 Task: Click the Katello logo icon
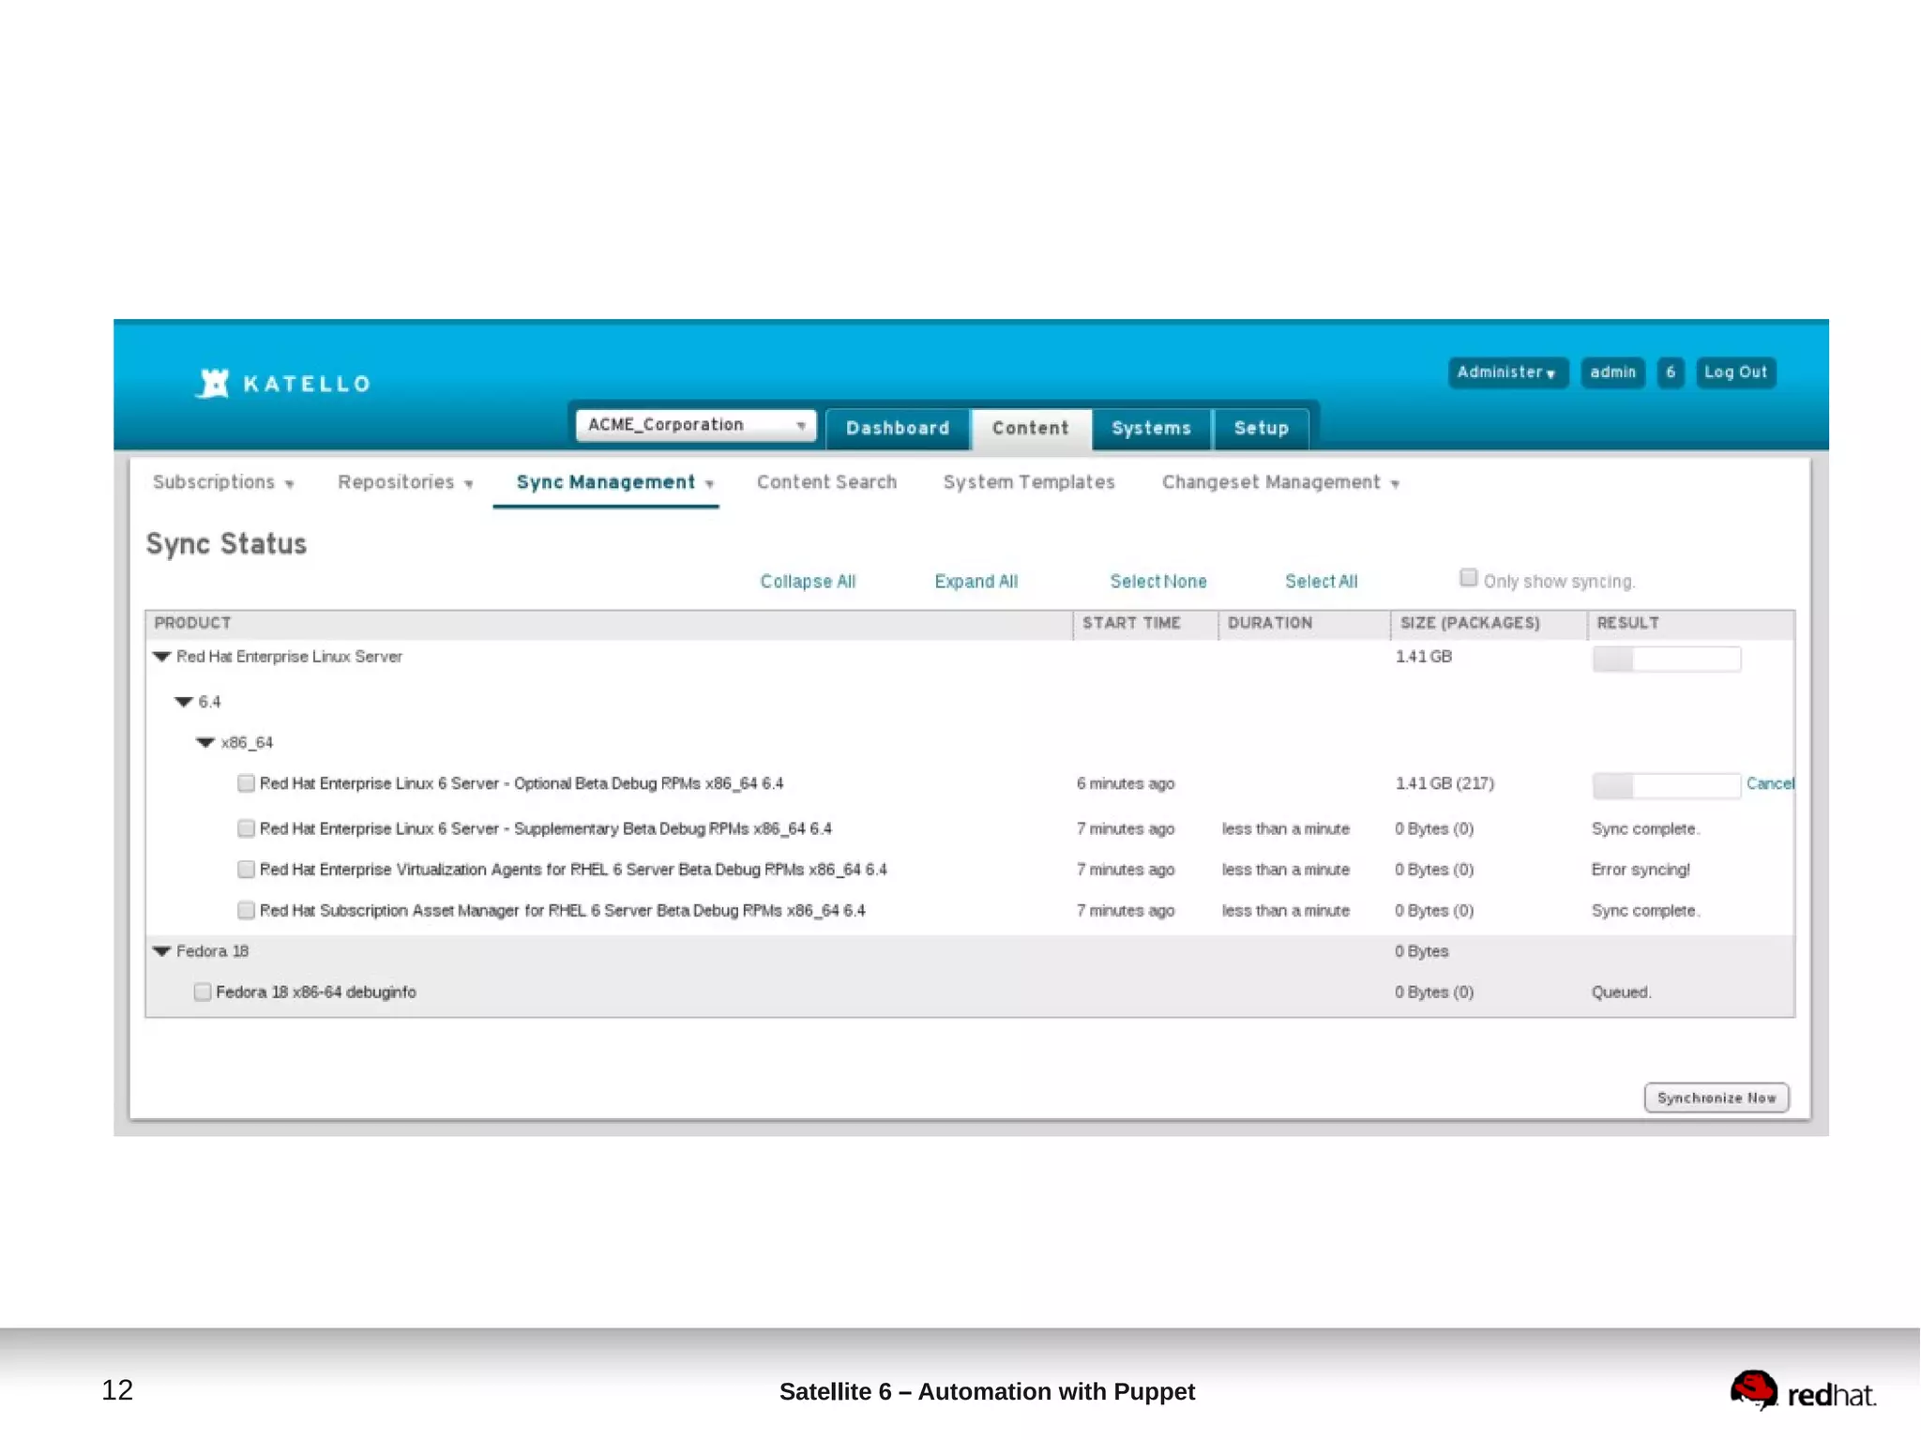pyautogui.click(x=214, y=383)
